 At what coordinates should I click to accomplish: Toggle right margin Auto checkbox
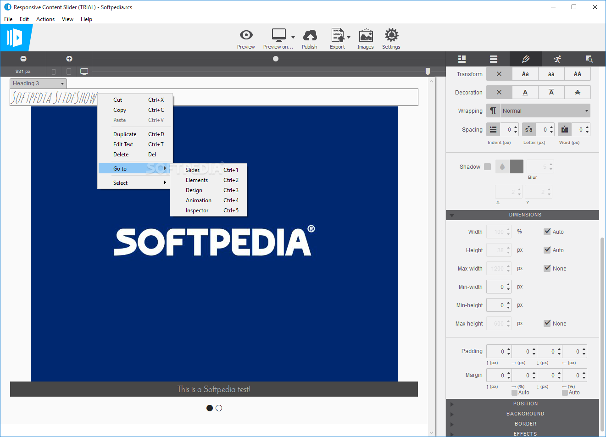coord(514,393)
